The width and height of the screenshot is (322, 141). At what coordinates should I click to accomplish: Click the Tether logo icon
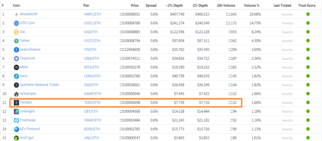pyautogui.click(x=16, y=41)
